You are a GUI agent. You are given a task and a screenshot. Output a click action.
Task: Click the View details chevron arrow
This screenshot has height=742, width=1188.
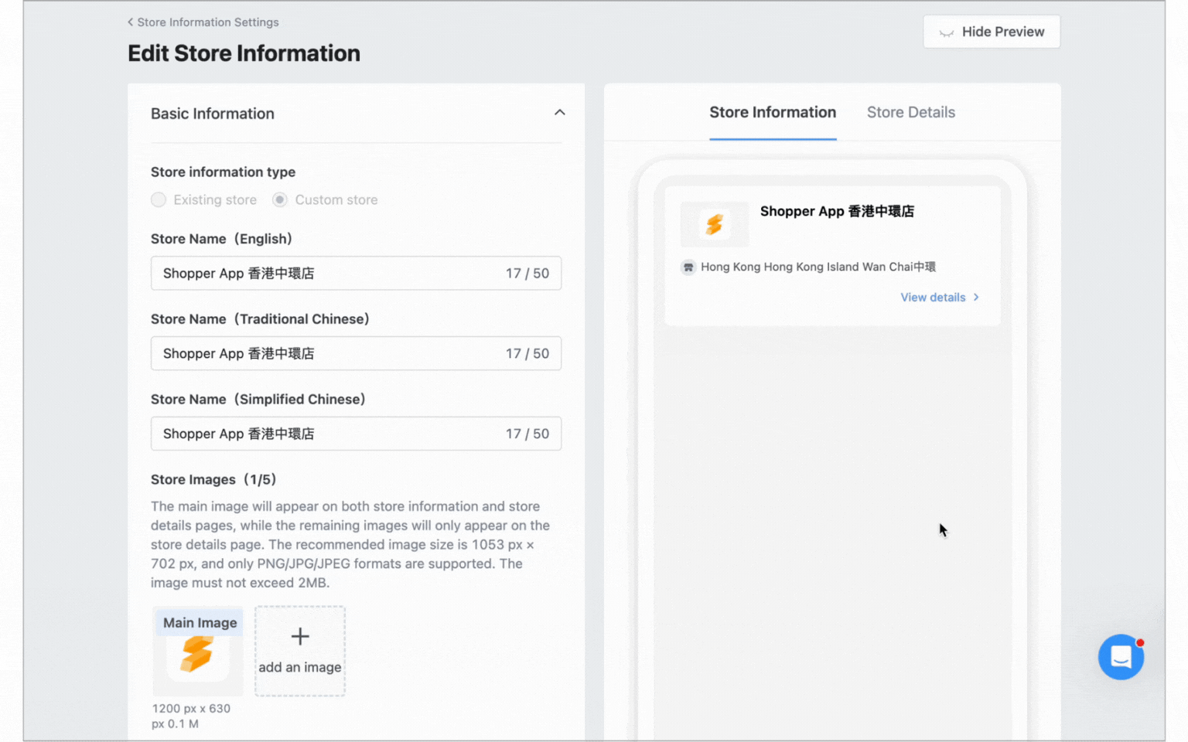click(x=976, y=298)
